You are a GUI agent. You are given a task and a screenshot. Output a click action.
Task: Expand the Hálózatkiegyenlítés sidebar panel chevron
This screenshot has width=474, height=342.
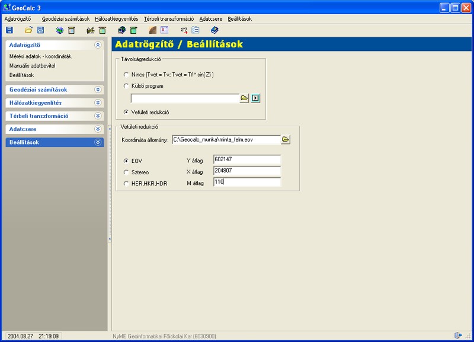[x=98, y=103]
